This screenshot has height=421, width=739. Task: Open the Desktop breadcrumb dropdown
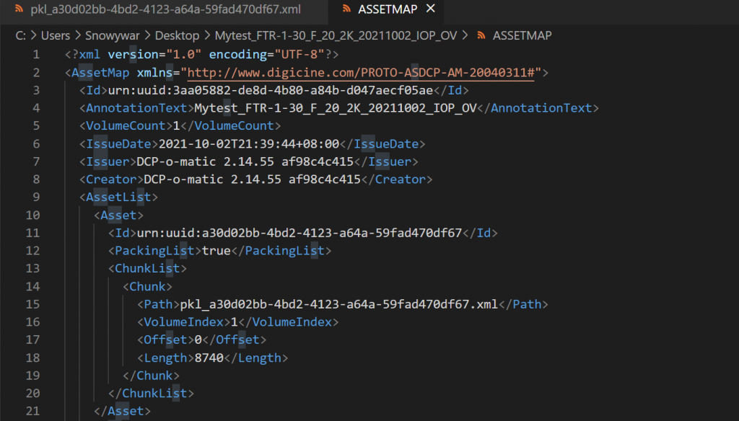pyautogui.click(x=177, y=35)
